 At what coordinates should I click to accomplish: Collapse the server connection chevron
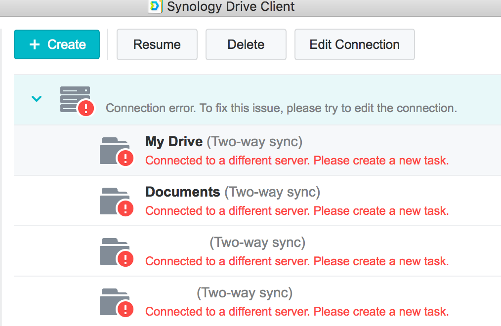tap(37, 98)
